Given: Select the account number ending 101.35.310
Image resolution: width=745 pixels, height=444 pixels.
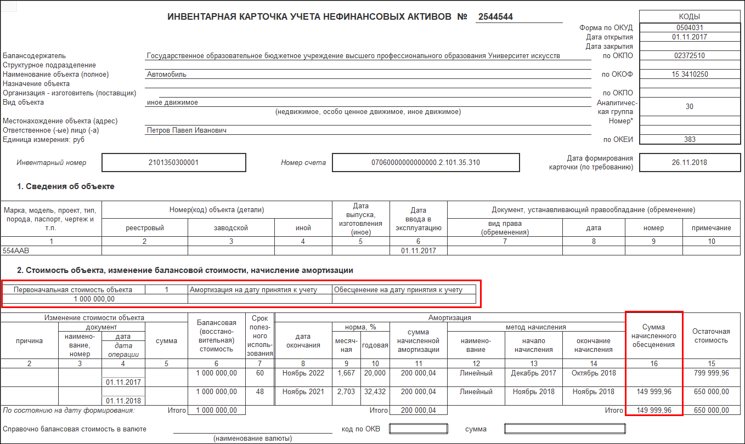Looking at the screenshot, I should [426, 163].
